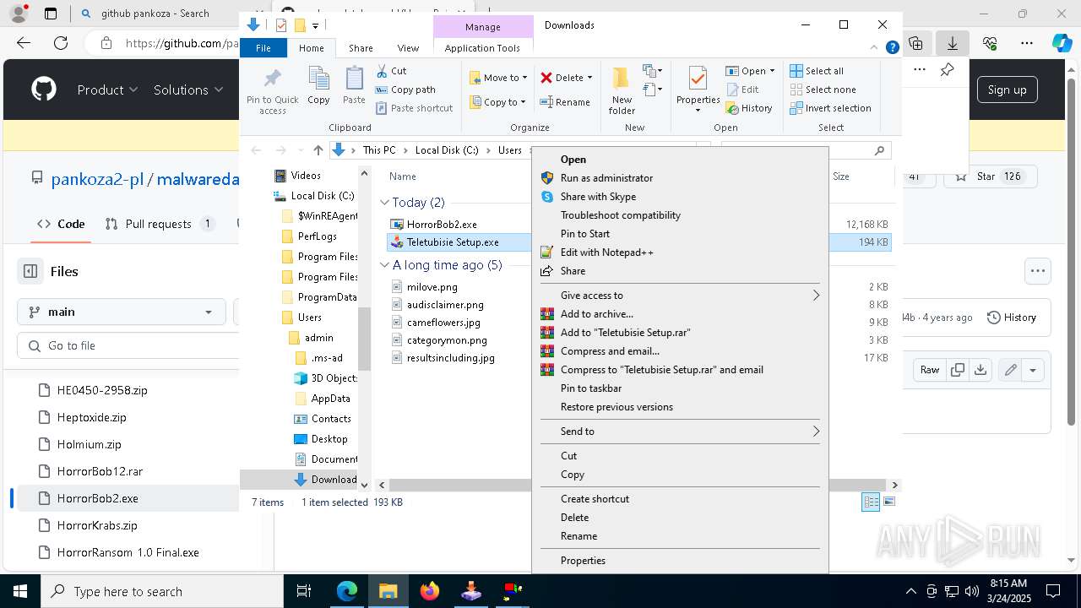Open Delete dropdown arrow in ribbon
The width and height of the screenshot is (1081, 608).
click(x=589, y=78)
